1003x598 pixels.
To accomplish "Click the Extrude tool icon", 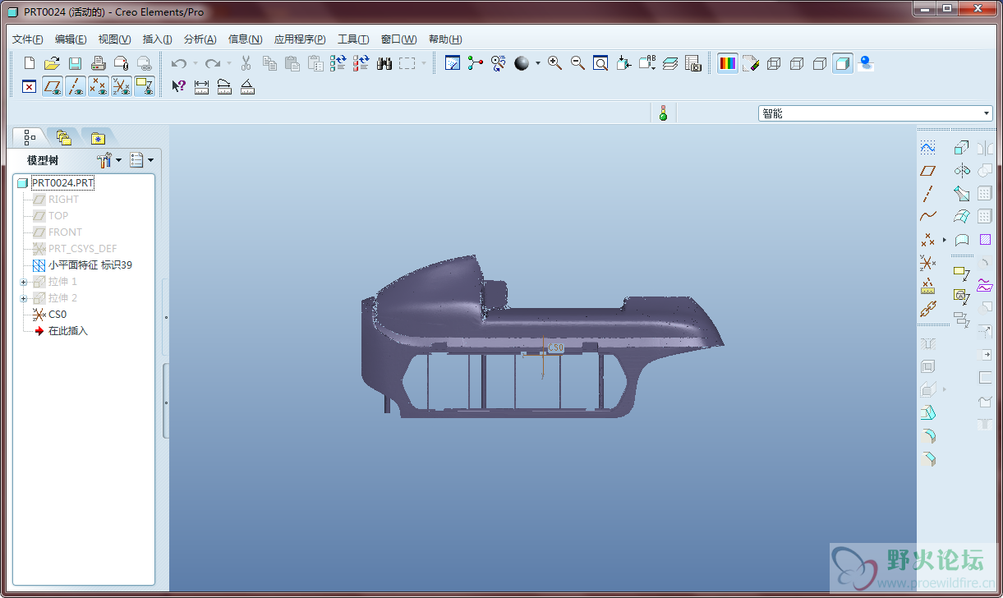I will 962,148.
